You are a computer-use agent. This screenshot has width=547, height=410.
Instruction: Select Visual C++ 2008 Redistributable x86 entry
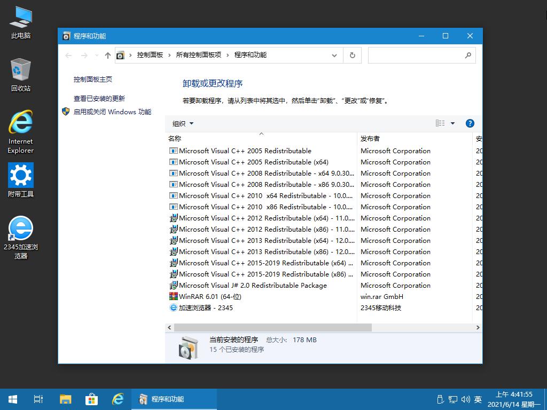[262, 184]
